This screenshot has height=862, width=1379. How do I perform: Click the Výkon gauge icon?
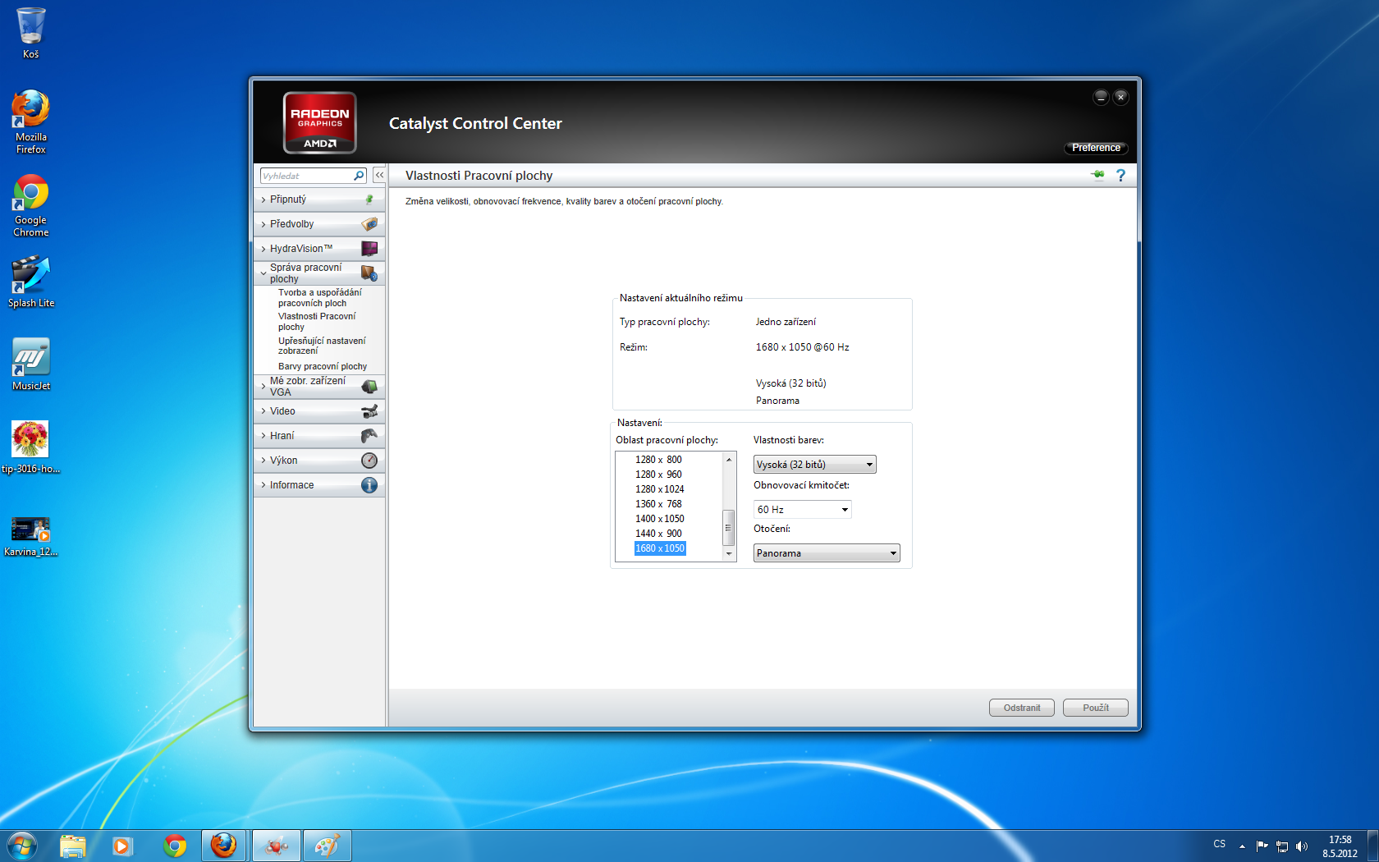click(369, 461)
